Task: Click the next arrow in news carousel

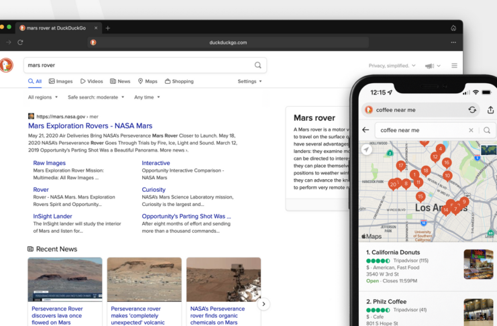Action: point(264,304)
